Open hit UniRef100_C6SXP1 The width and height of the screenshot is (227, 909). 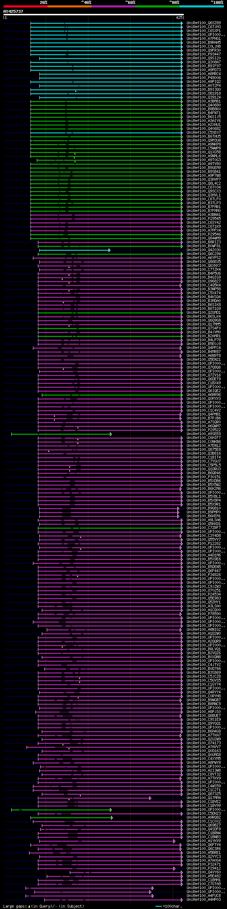point(204,31)
